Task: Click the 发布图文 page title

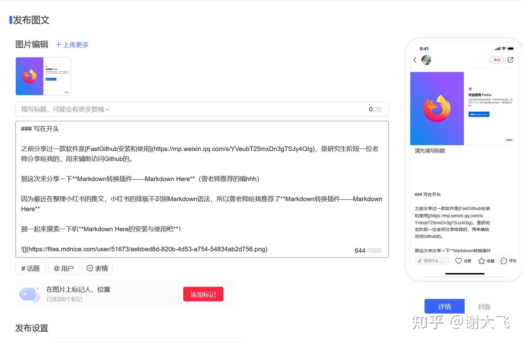Action: pos(31,20)
